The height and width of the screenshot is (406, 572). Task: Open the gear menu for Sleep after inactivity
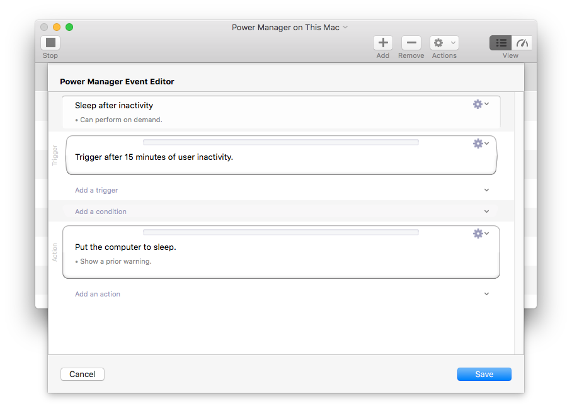(481, 104)
